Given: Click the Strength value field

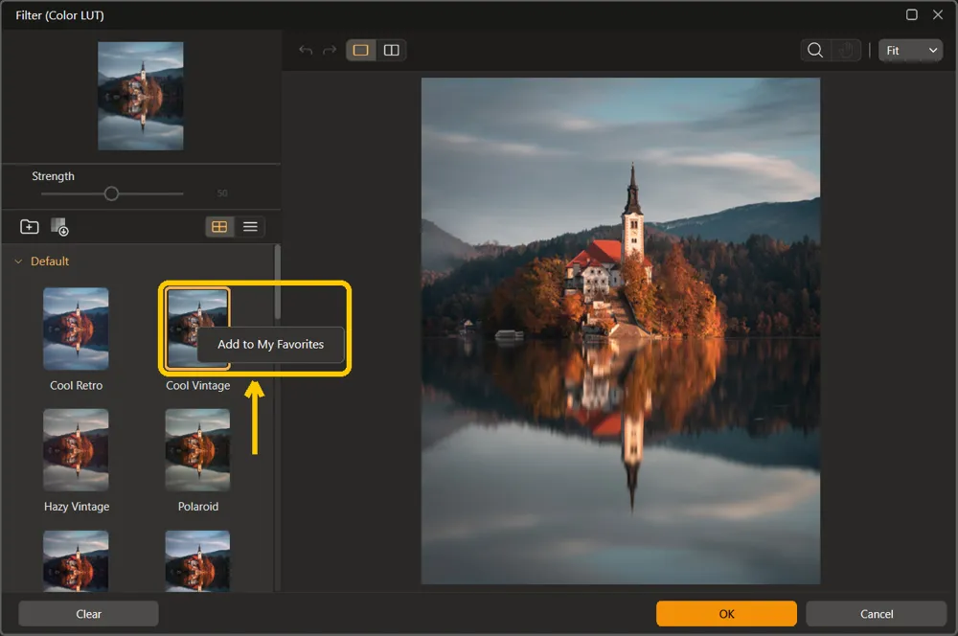Looking at the screenshot, I should (222, 193).
